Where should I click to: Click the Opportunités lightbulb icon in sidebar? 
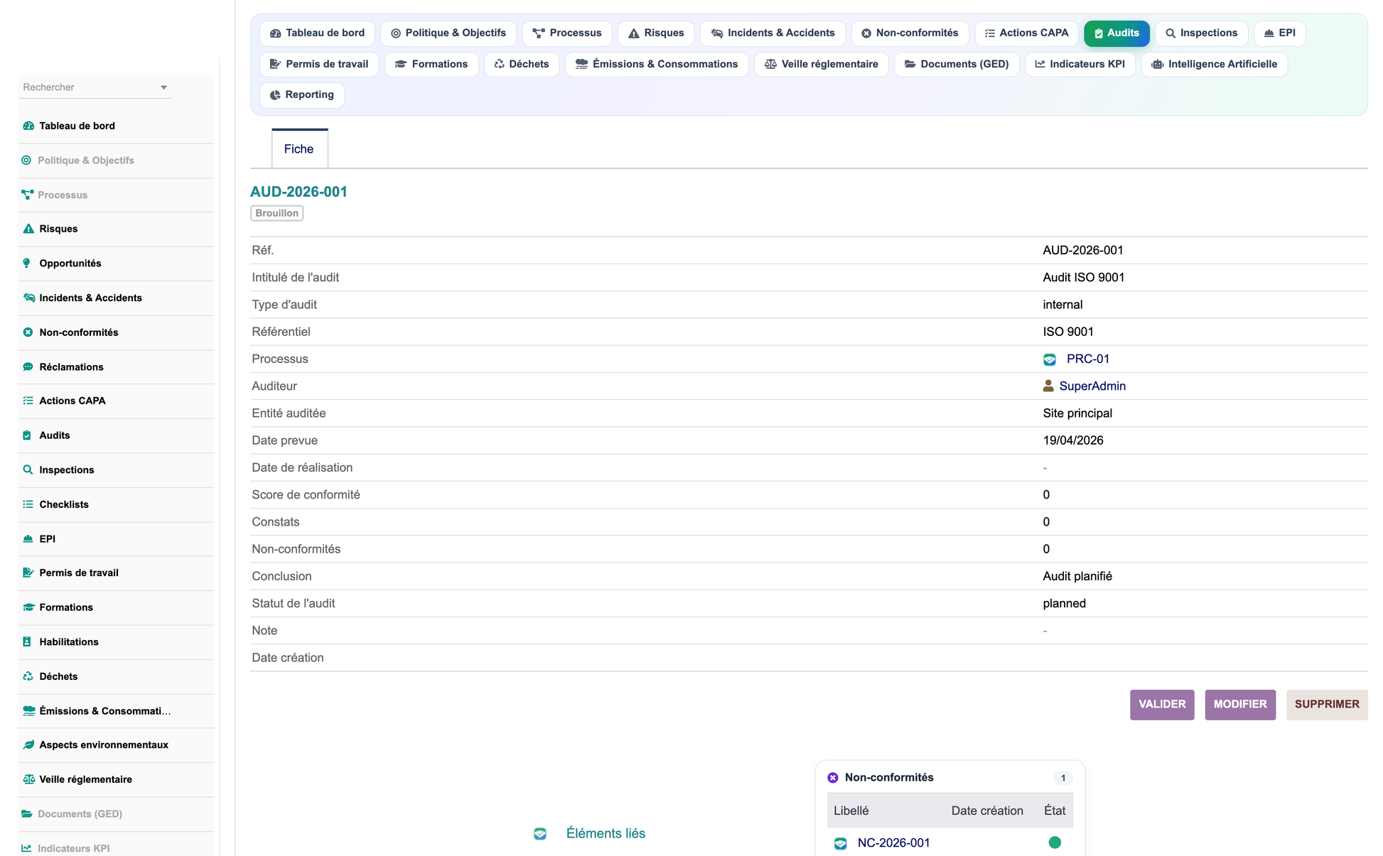(x=27, y=263)
